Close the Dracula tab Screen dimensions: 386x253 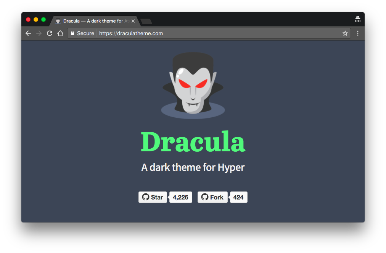tap(133, 21)
